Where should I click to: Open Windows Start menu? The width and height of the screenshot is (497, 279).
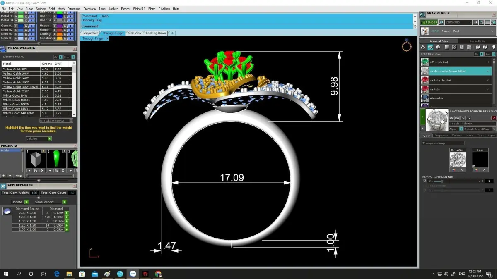[6, 274]
